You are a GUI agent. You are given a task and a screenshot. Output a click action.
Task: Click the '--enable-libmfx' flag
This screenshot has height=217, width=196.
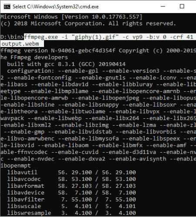[x=117, y=145]
